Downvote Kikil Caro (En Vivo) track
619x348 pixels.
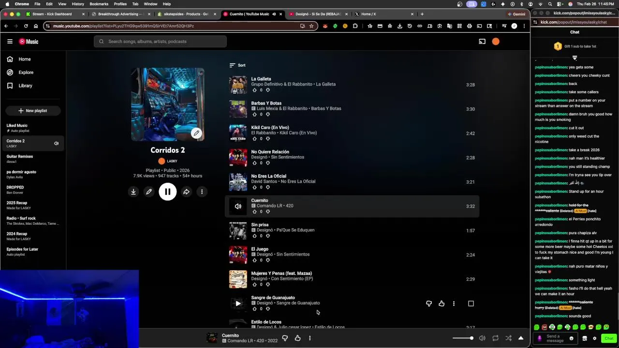pos(268,139)
